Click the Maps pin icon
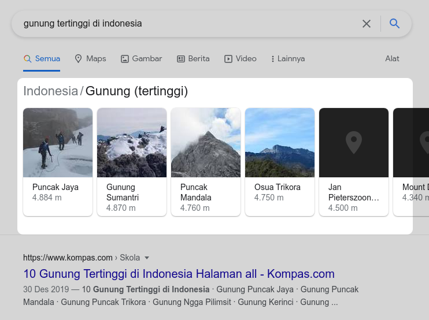429x320 pixels. coord(79,58)
